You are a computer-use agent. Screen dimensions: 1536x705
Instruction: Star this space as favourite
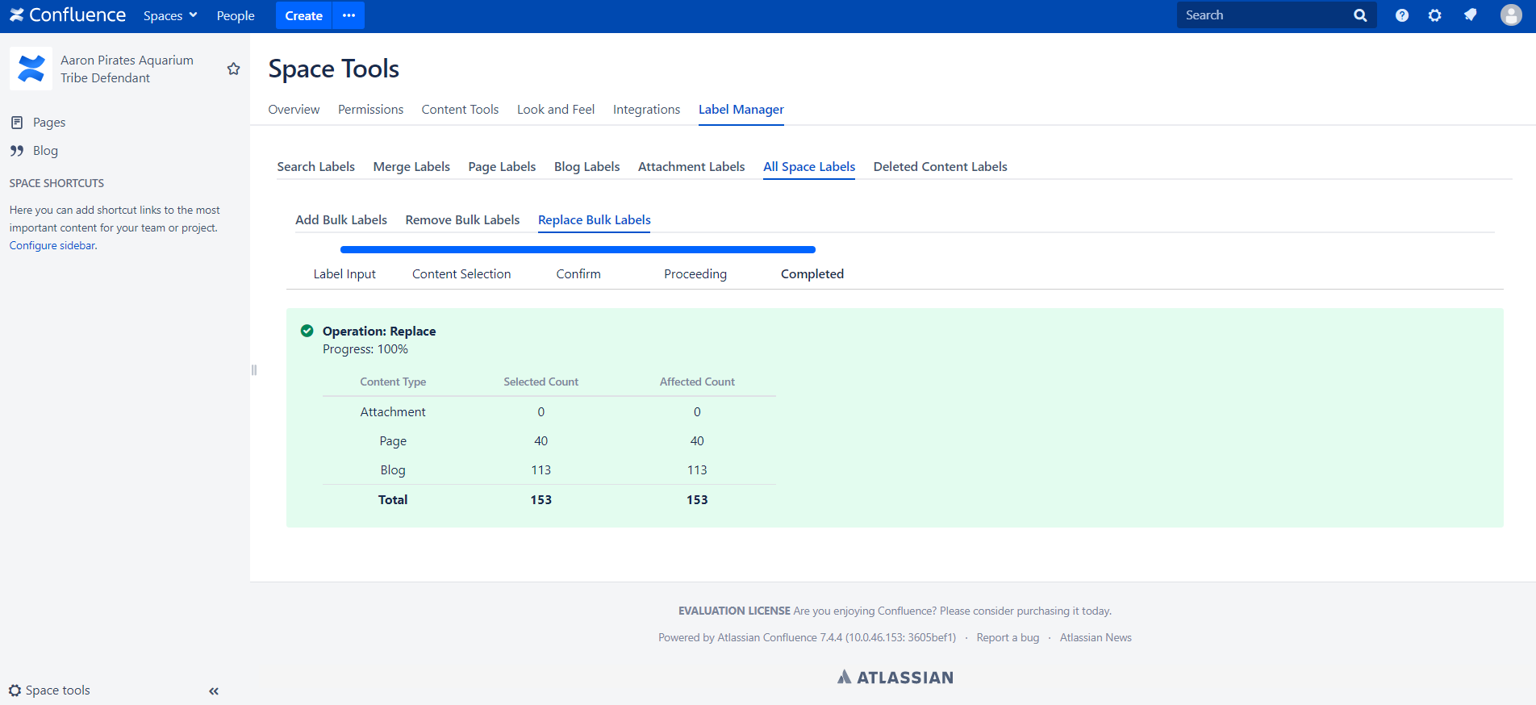pos(234,69)
